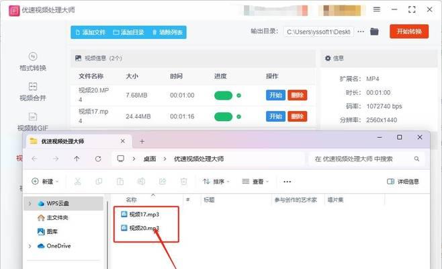Select the 视频合并 sidebar tool

[x=33, y=91]
